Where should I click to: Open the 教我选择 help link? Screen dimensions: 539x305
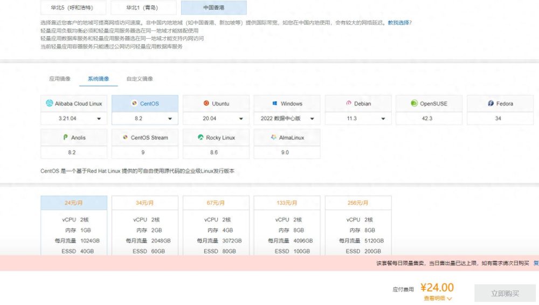399,23
